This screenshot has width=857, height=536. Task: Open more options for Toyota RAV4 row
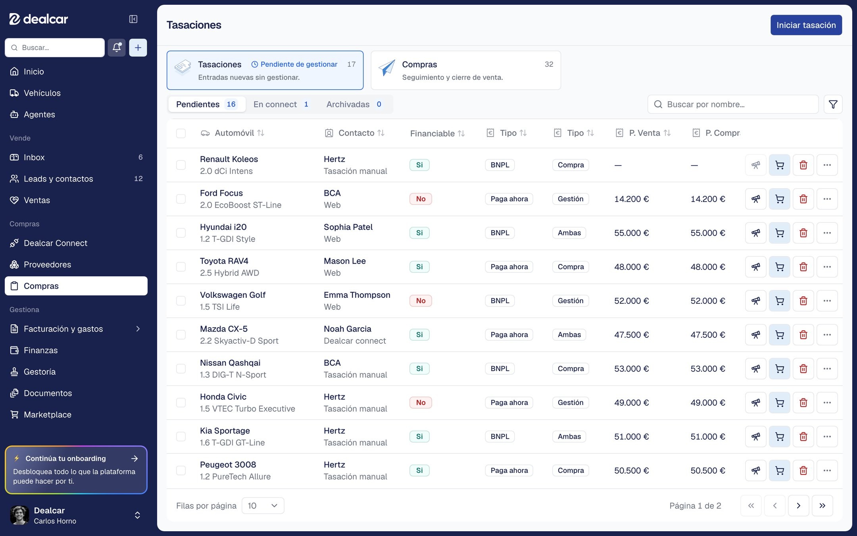coord(827,267)
